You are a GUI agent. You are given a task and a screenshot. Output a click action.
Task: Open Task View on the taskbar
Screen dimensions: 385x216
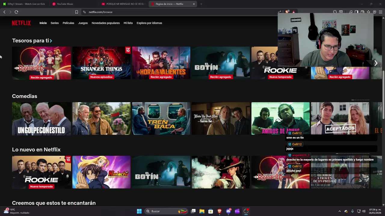click(x=193, y=211)
